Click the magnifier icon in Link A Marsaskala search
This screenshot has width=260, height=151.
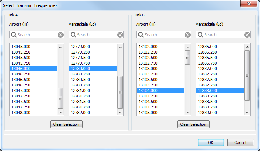pyautogui.click(x=73, y=35)
